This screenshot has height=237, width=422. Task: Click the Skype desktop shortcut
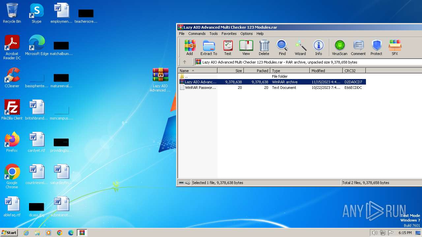(36, 13)
